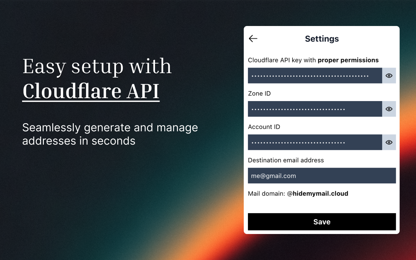This screenshot has height=260, width=416.
Task: Select the Account ID input field
Action: coord(315,142)
